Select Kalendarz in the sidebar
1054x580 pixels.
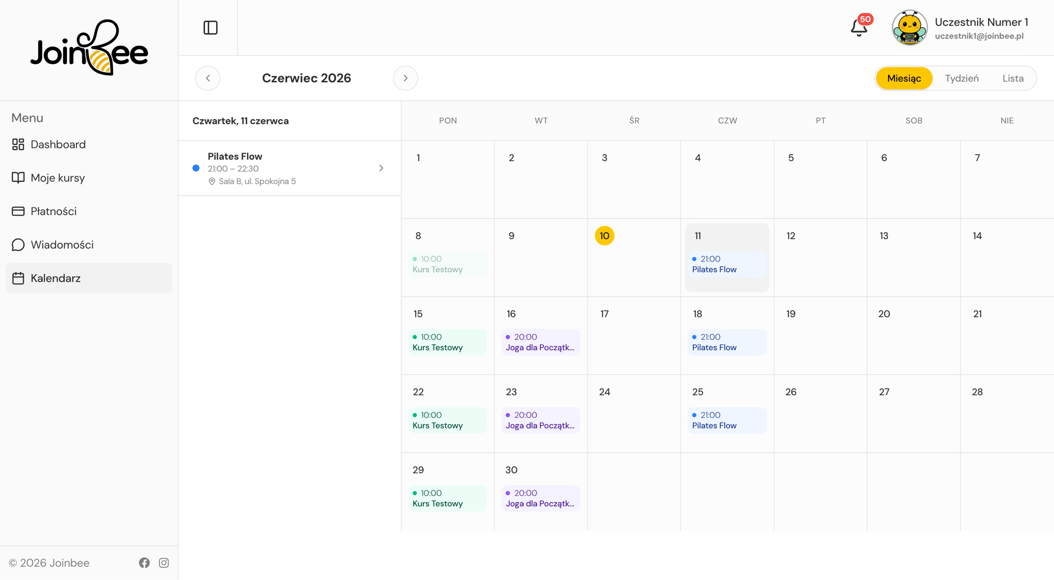coord(89,278)
